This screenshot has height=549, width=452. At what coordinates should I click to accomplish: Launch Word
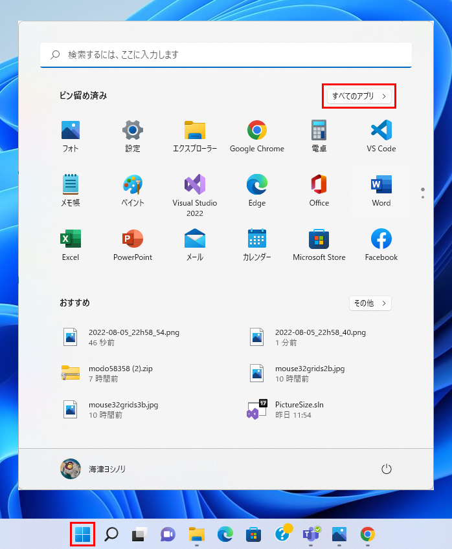(x=381, y=191)
